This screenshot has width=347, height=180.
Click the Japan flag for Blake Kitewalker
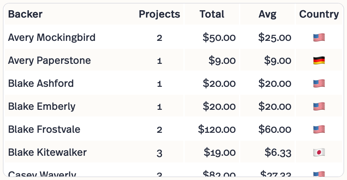pyautogui.click(x=319, y=153)
